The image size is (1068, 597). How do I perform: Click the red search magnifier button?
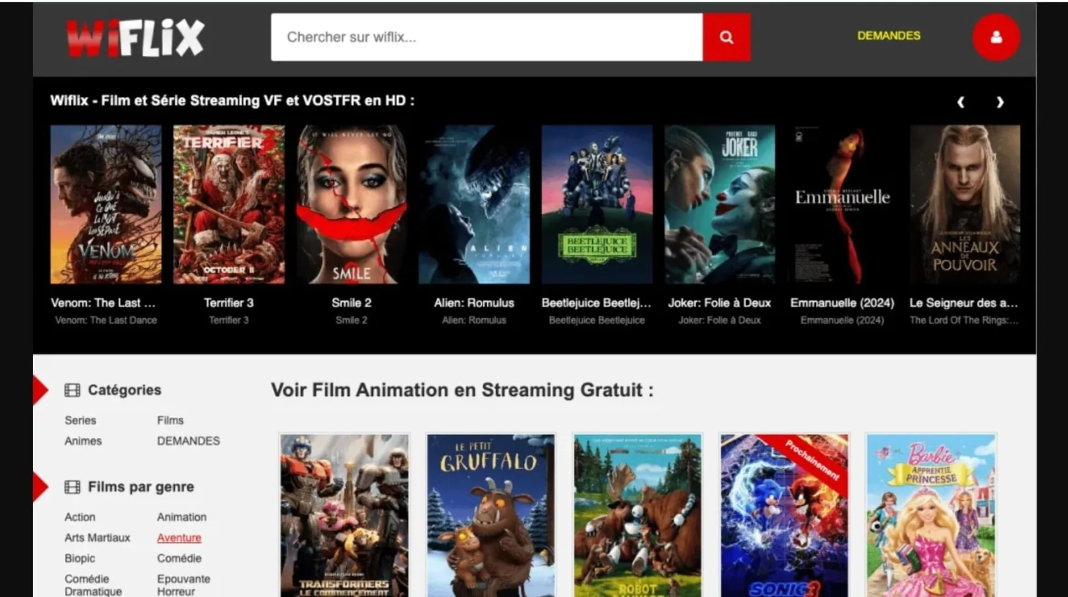726,37
